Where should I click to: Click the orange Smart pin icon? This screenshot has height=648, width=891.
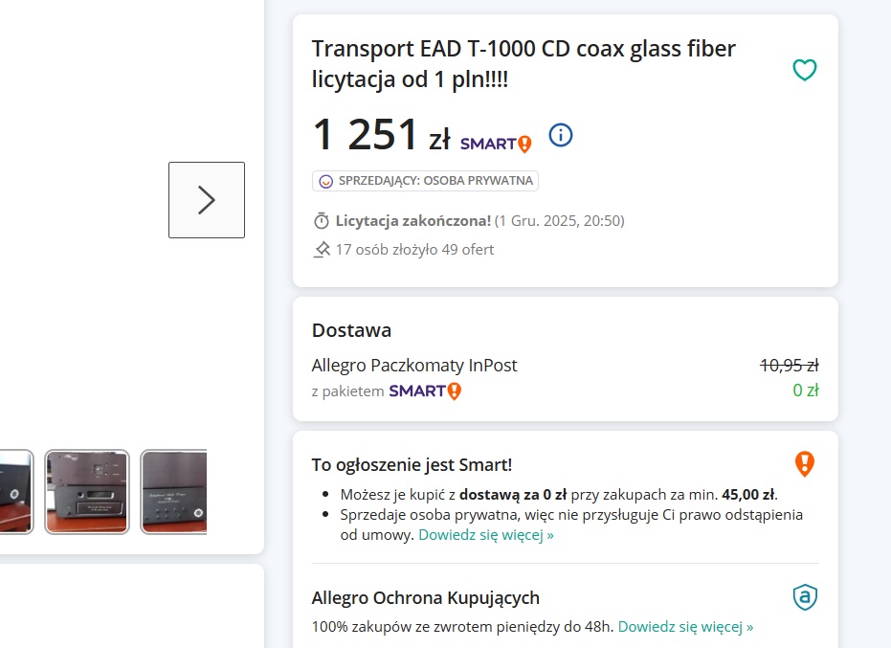coord(804,464)
